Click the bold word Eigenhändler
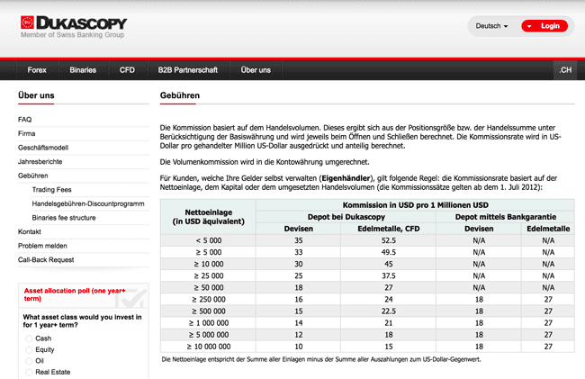 pyautogui.click(x=346, y=178)
